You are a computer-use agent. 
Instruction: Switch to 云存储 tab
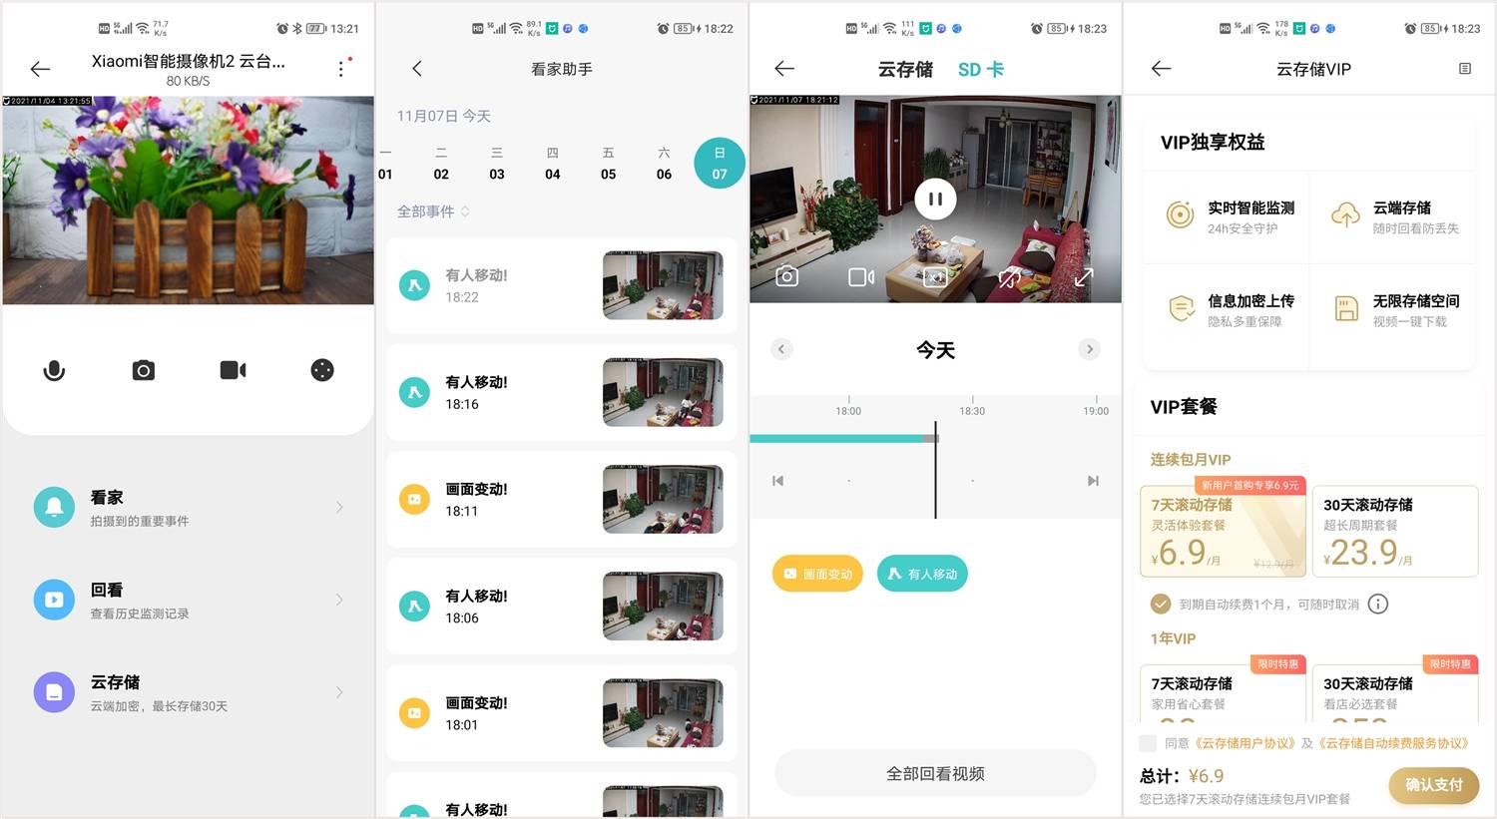pyautogui.click(x=905, y=69)
